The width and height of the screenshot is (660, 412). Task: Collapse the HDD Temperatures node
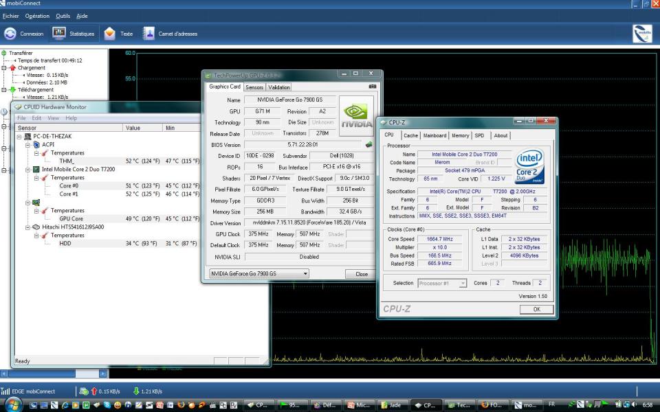[36, 236]
